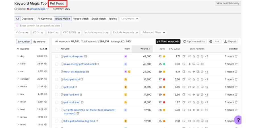Viewport: 256px width, 128px height.
Task: Click the +4 SERP features in fresh pet dog food row
Action: pyautogui.click(x=207, y=72)
